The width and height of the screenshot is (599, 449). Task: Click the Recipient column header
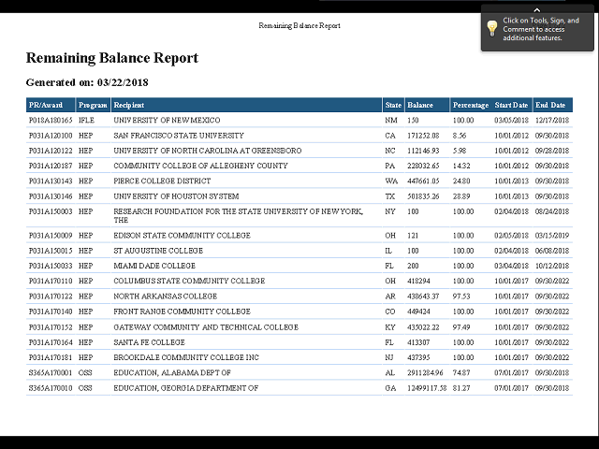pyautogui.click(x=129, y=105)
